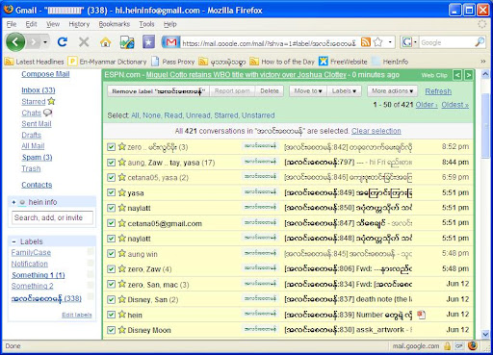
Task: Uncheck the zero, Zaw (4) checkbox
Action: coord(111,269)
